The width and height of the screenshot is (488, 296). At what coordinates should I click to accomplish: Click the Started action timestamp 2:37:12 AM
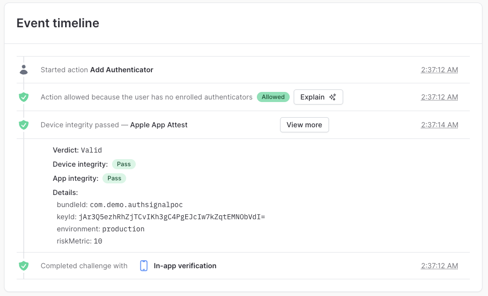point(440,70)
